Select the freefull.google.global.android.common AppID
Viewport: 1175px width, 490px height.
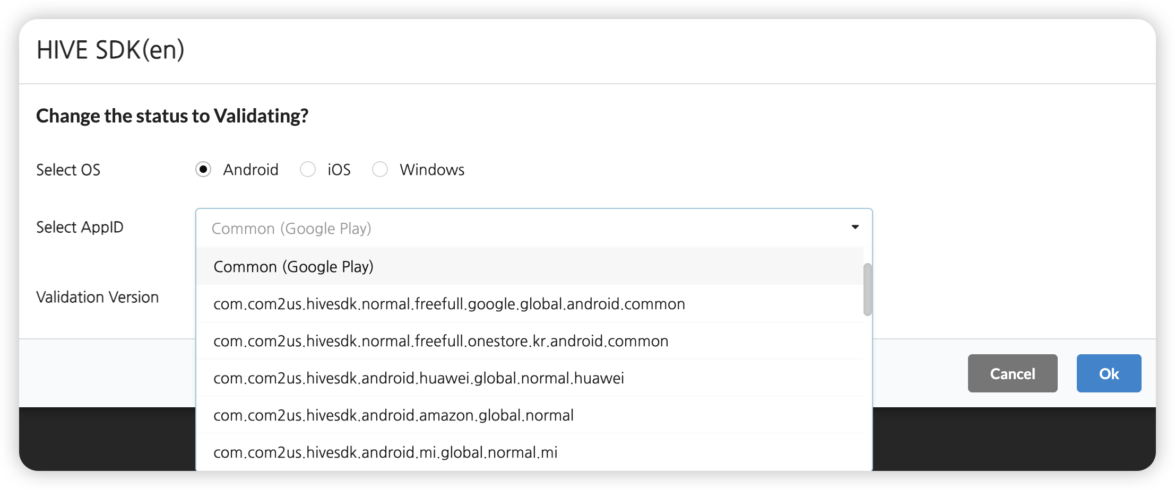point(449,304)
